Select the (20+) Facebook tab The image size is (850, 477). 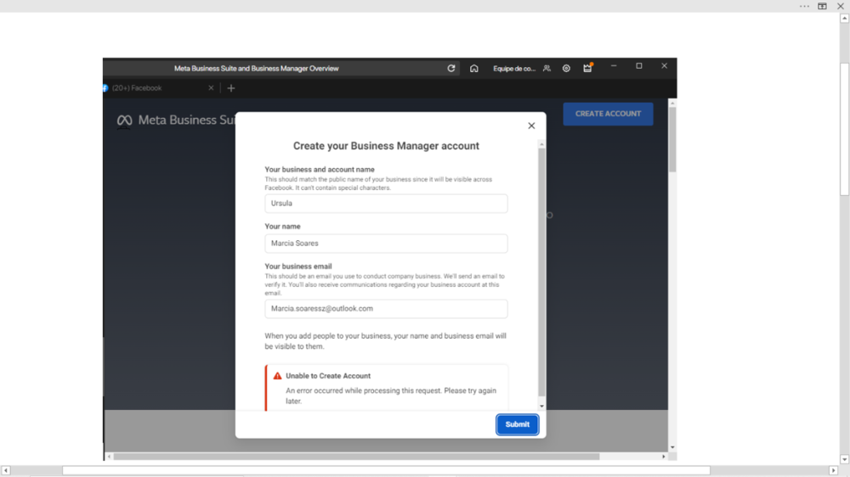(x=157, y=87)
